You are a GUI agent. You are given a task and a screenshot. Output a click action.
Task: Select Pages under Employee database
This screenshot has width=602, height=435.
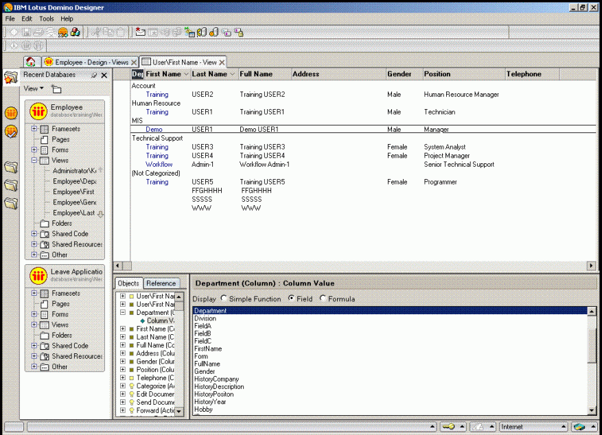[60, 139]
